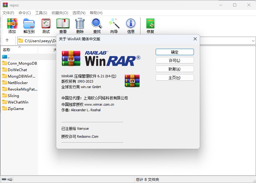Click the 'Redsonw.Com' license text
The width and height of the screenshot is (256, 183).
[x=88, y=136]
